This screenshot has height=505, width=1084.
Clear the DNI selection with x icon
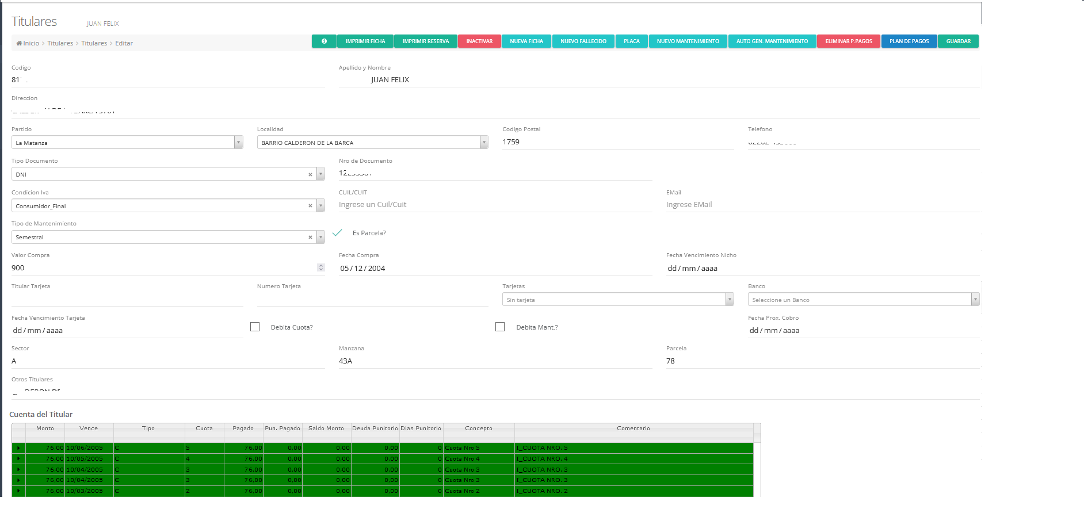click(x=310, y=174)
